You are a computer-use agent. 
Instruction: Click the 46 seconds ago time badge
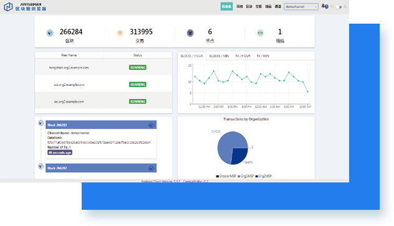point(60,153)
